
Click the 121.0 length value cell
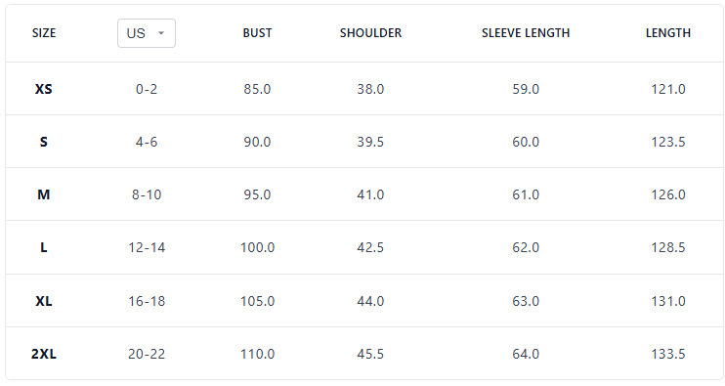667,89
